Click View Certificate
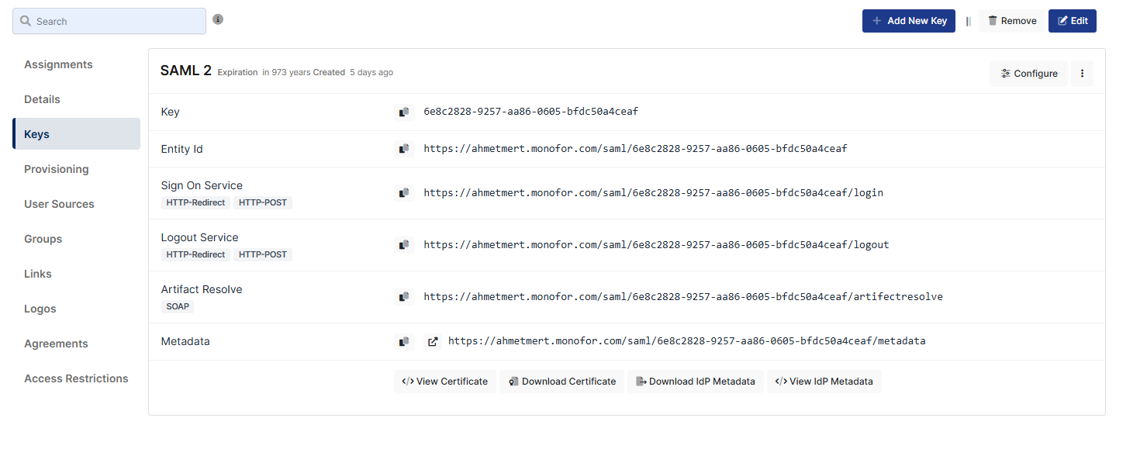The image size is (1147, 449). [445, 382]
